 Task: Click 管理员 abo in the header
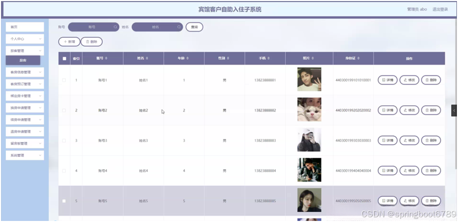coord(417,9)
